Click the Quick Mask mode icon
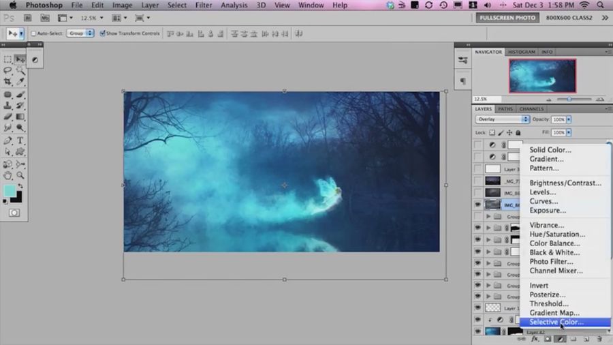Image resolution: width=613 pixels, height=345 pixels. coord(14,213)
